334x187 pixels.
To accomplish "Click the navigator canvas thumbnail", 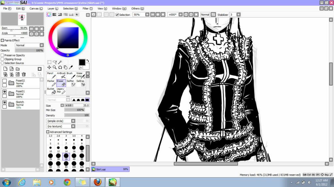I will 22,19.
